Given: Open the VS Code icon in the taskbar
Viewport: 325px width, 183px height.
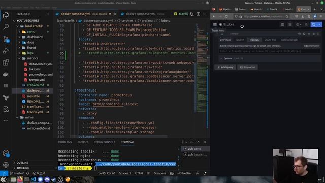Looking at the screenshot, I should (34, 179).
